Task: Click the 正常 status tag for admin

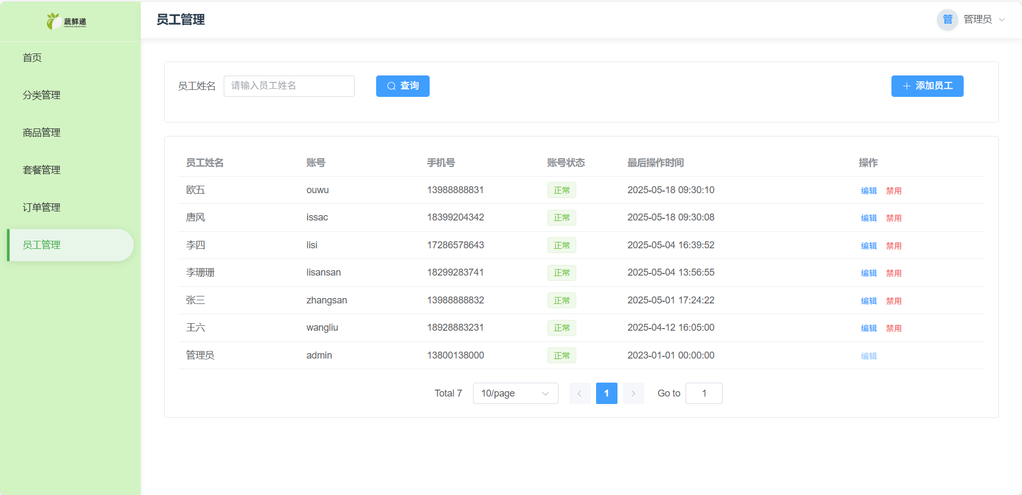Action: [x=561, y=355]
